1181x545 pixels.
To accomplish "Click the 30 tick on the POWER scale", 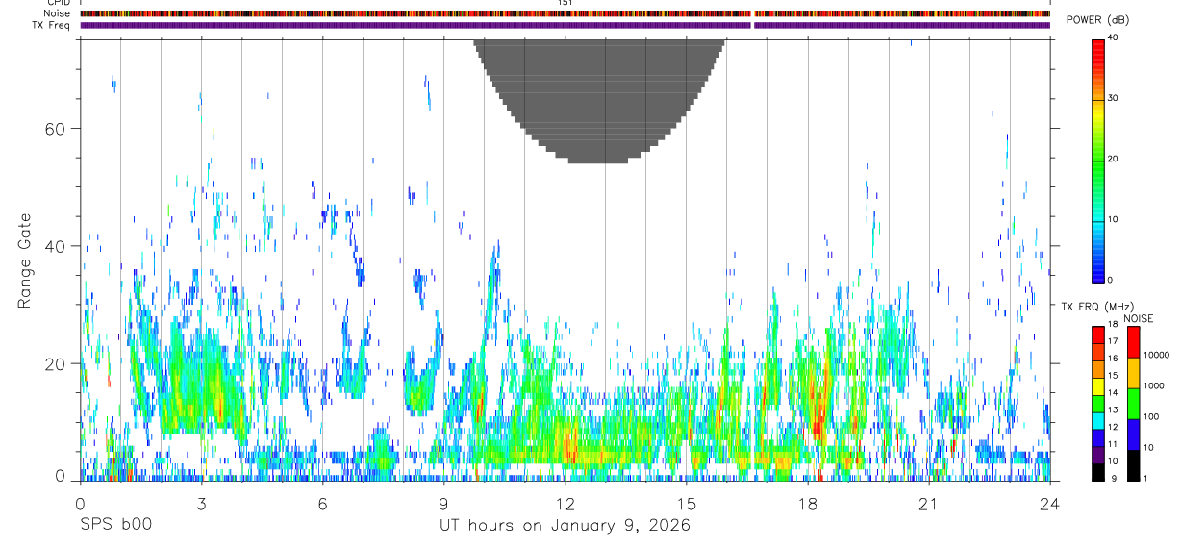I will coord(1113,99).
